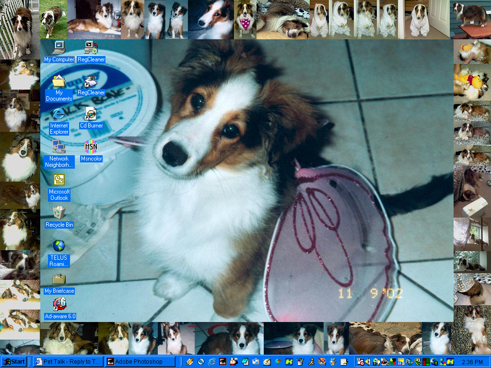This screenshot has height=368, width=491.
Task: Select the Cd Burner shortcut icon
Action: [91, 114]
